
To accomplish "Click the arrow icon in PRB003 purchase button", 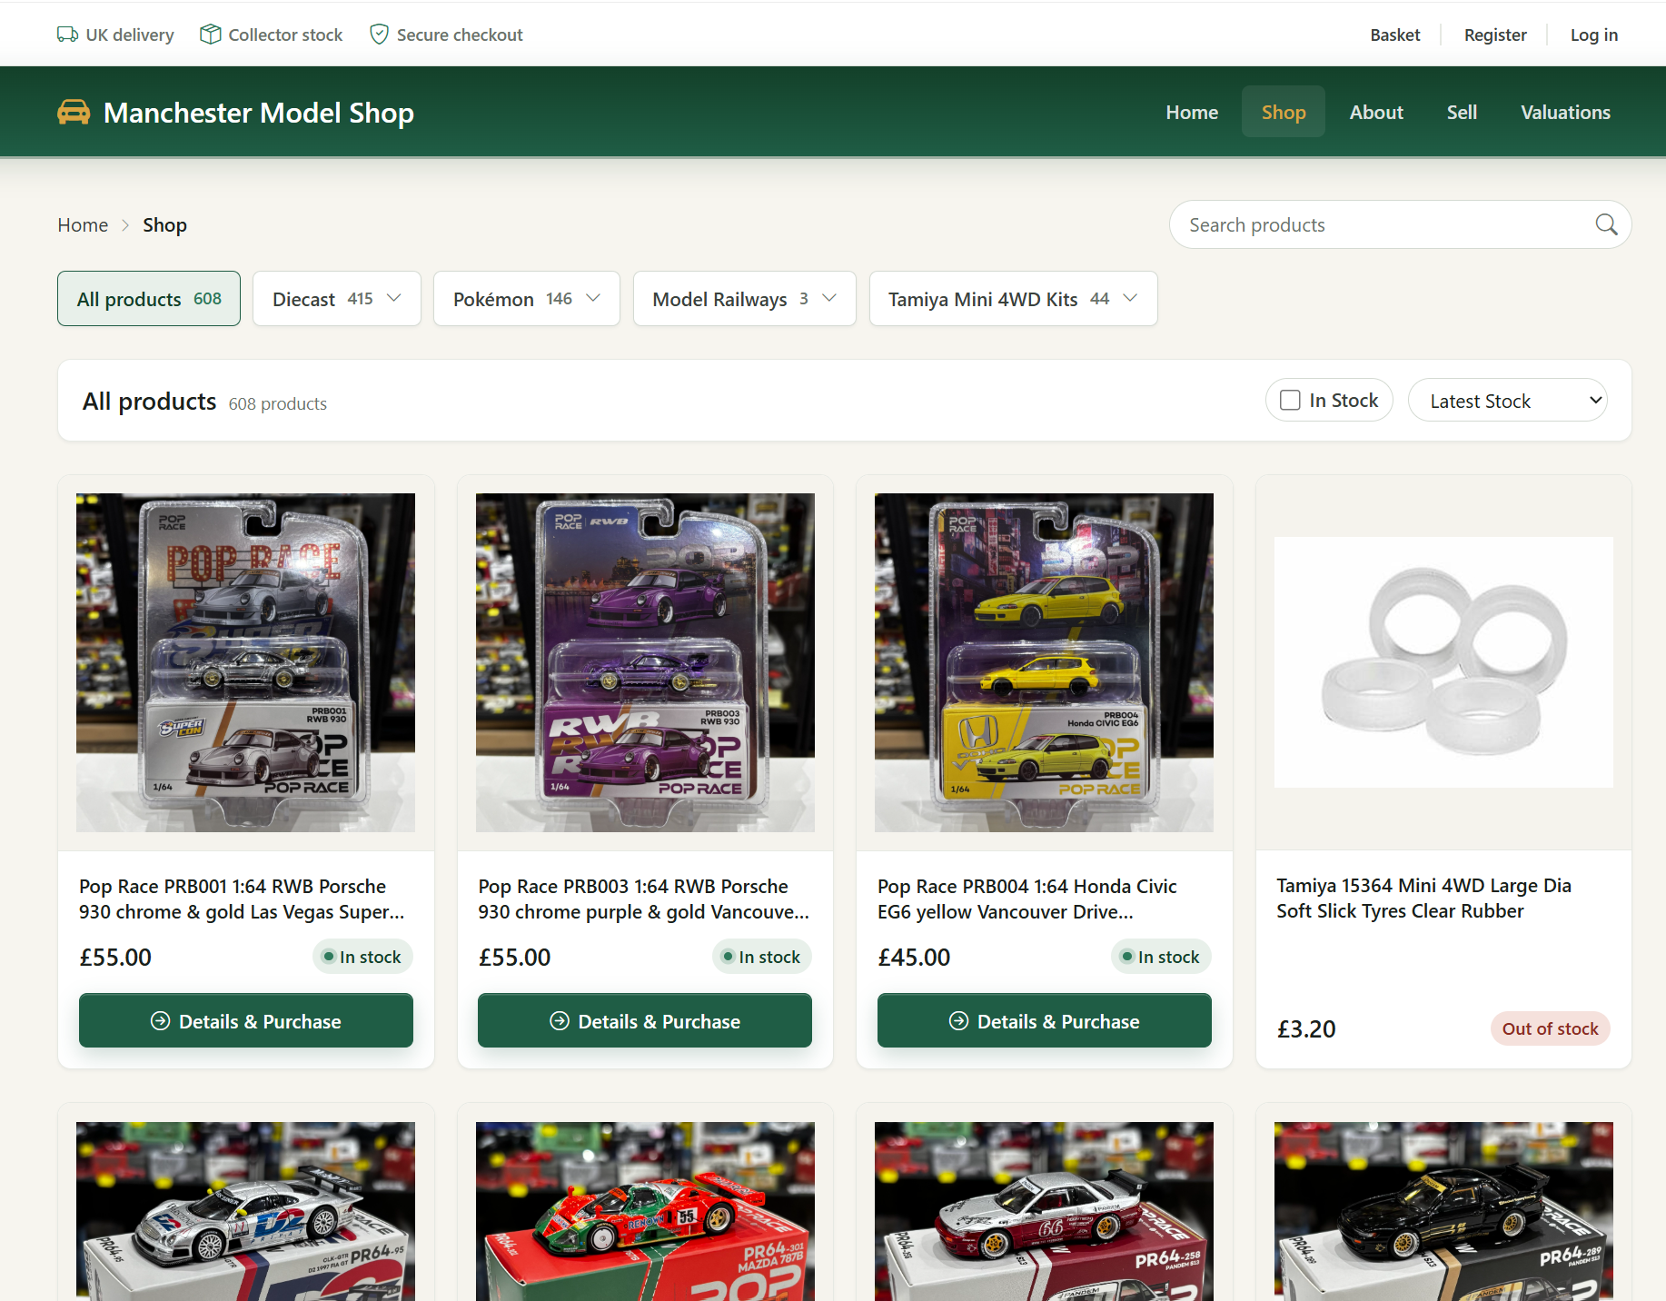I will point(560,1021).
